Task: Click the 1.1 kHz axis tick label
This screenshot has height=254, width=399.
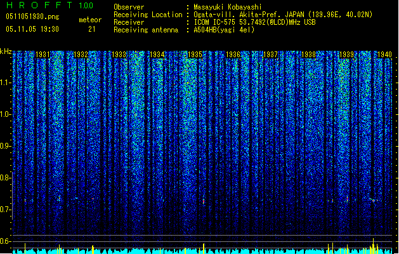Action: (5, 83)
